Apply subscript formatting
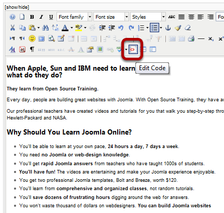Viewport: 224px width, 213px height. 211,38
